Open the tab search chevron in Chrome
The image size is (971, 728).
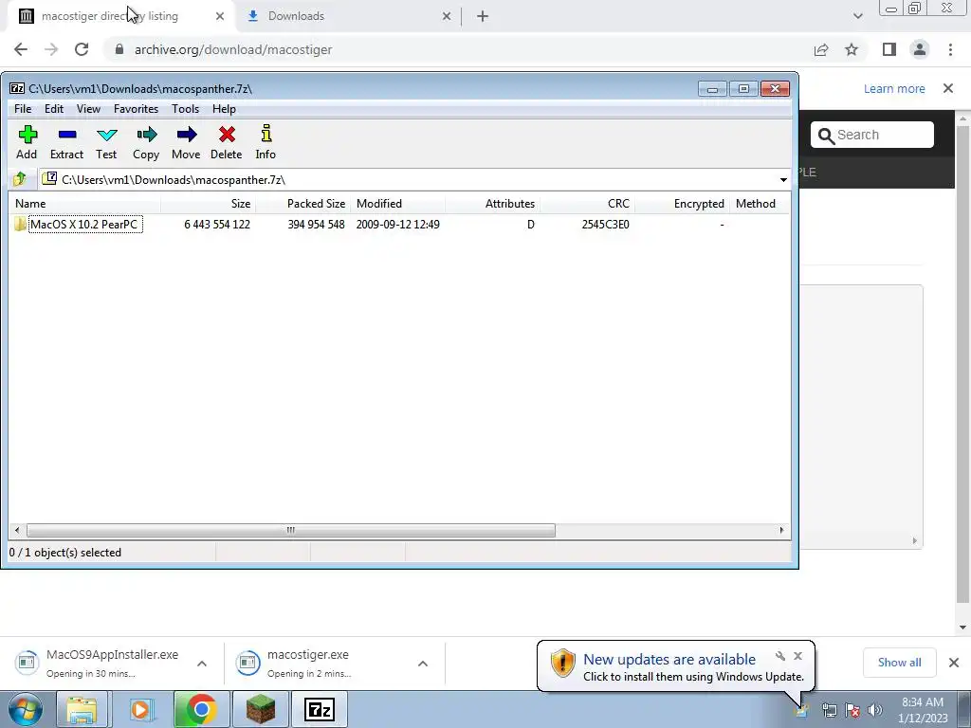point(857,16)
